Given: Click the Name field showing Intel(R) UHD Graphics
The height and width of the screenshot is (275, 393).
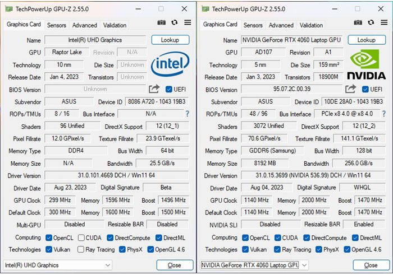Looking at the screenshot, I should click(95, 40).
